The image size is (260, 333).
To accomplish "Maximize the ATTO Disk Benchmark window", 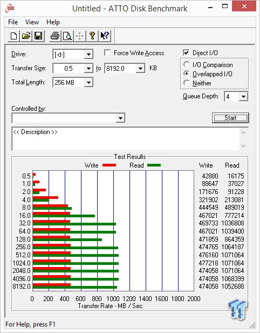I will point(225,6).
